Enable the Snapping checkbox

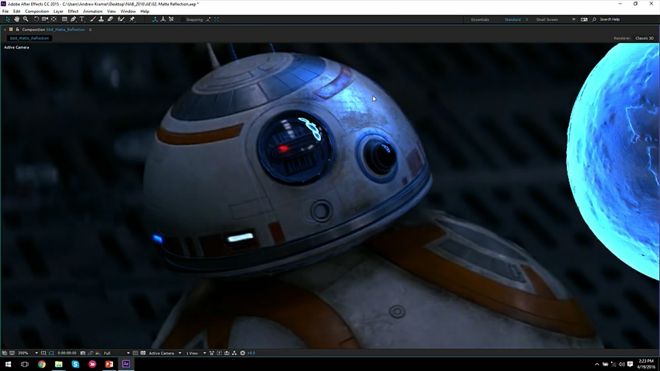tap(183, 19)
